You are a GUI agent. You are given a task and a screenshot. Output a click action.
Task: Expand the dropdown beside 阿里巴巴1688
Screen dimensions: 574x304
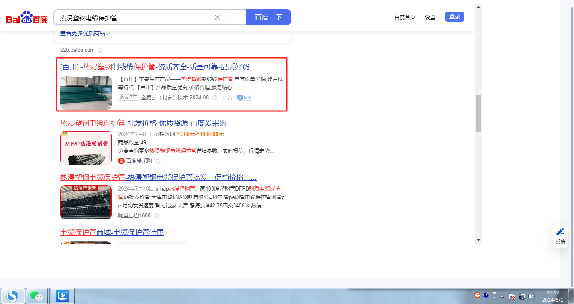(156, 216)
